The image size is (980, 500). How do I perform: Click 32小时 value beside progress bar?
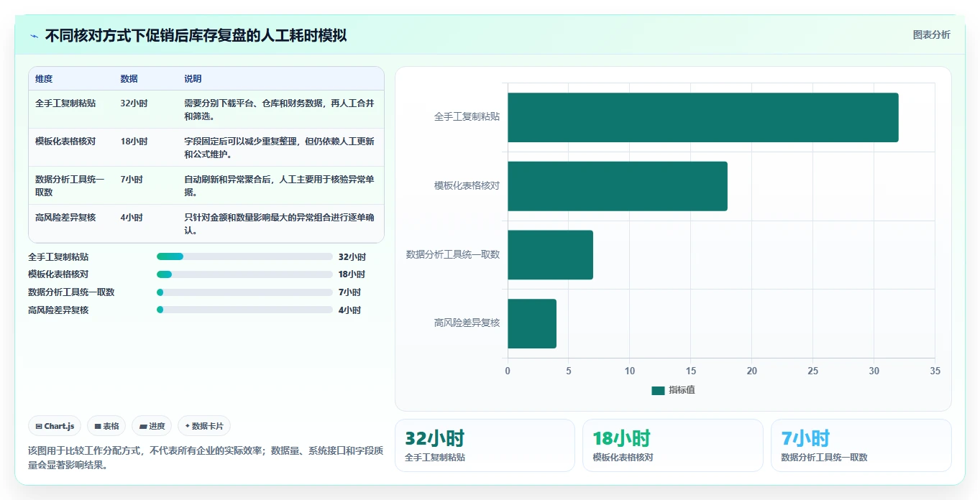(352, 257)
